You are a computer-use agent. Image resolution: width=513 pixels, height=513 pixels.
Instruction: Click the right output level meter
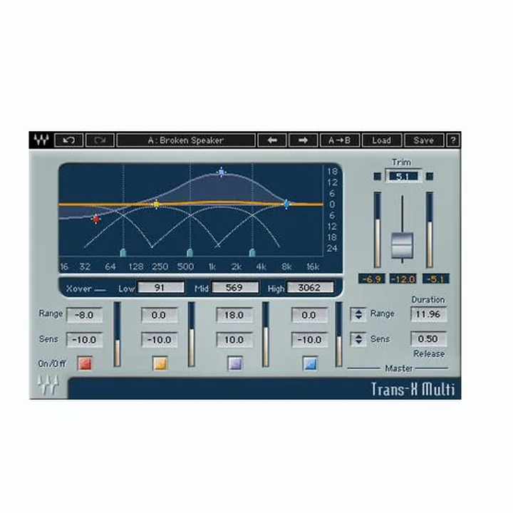click(429, 230)
